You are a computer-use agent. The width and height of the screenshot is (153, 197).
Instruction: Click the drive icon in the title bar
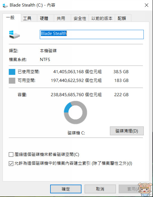point(5,5)
